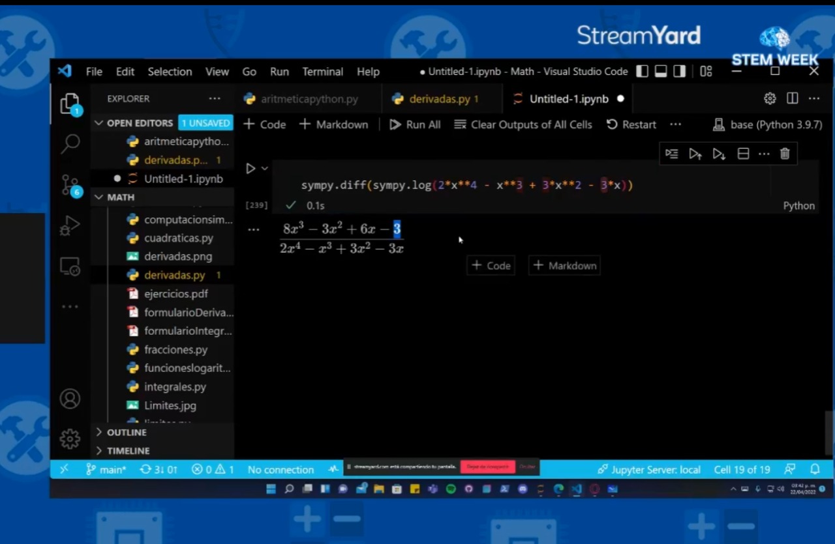Insert Markdown cell below the output
Screen dimensions: 835x544
[564, 265]
